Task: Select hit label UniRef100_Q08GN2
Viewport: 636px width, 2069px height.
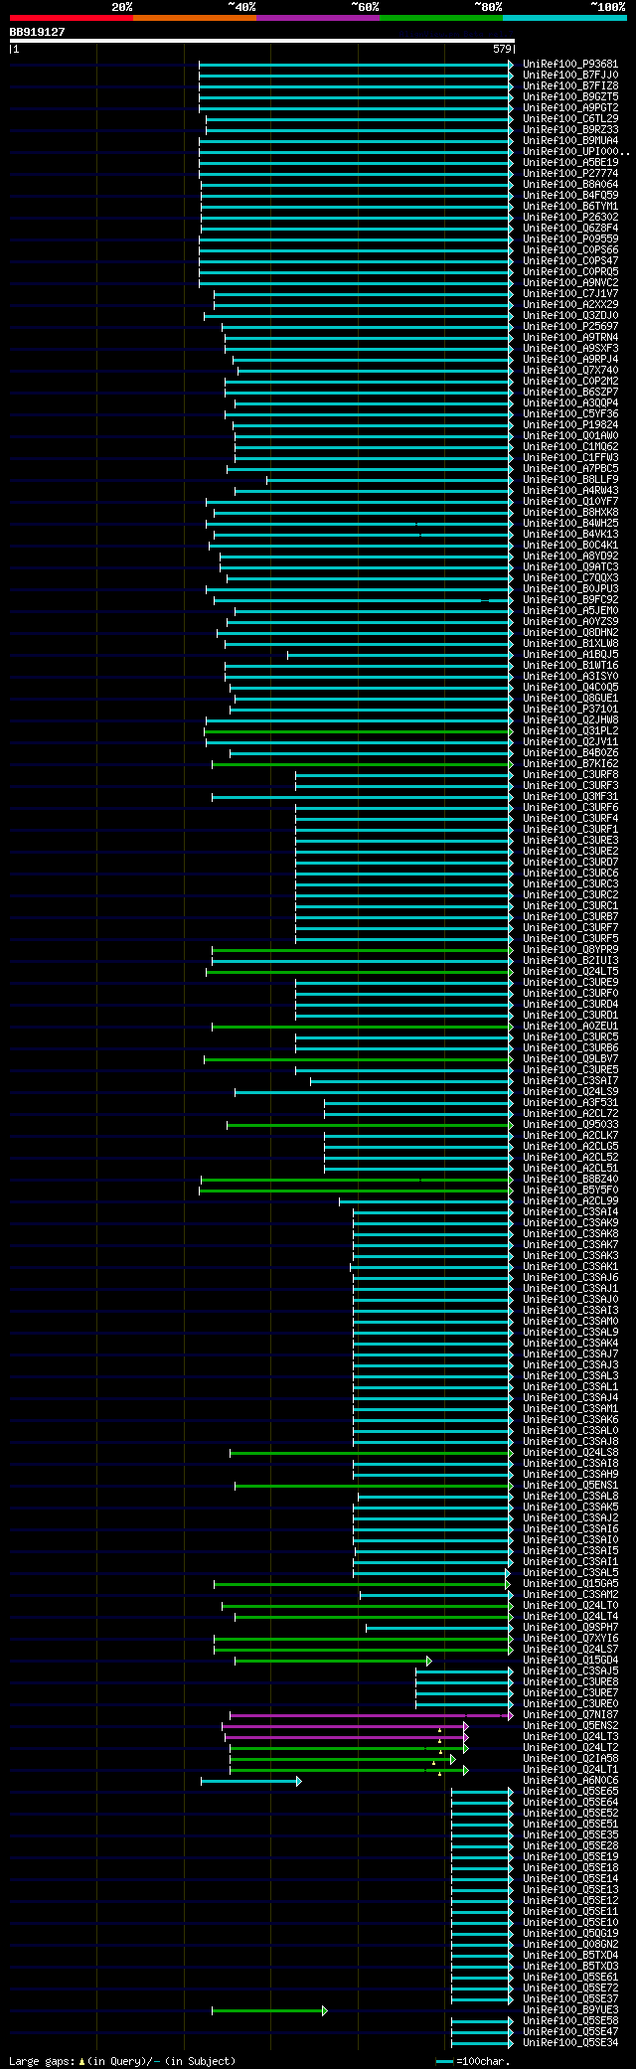Action: (570, 1945)
